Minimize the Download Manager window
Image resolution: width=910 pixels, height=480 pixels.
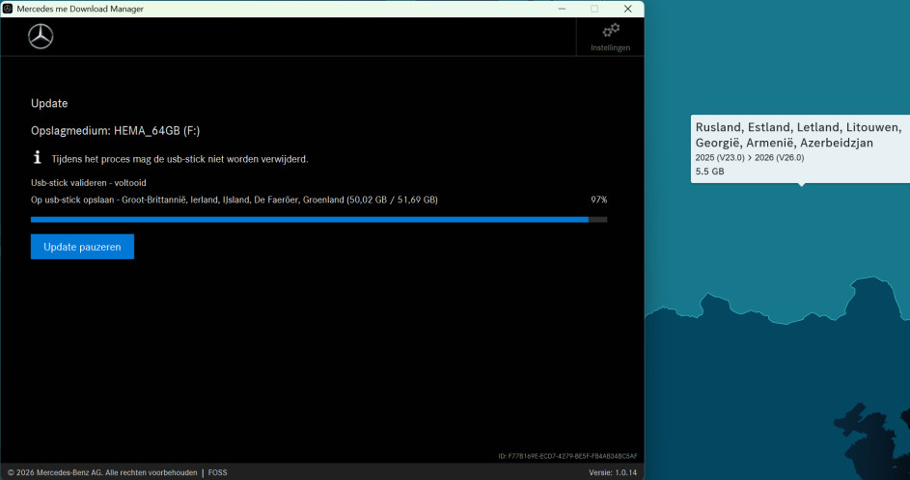click(562, 9)
